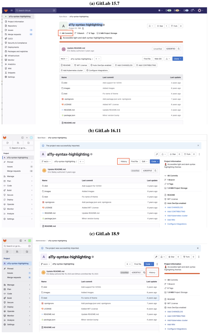This screenshot has width=209, height=334.
Task: Open the main branch dropdown in GitLab 15.7
Action: (x=64, y=59)
